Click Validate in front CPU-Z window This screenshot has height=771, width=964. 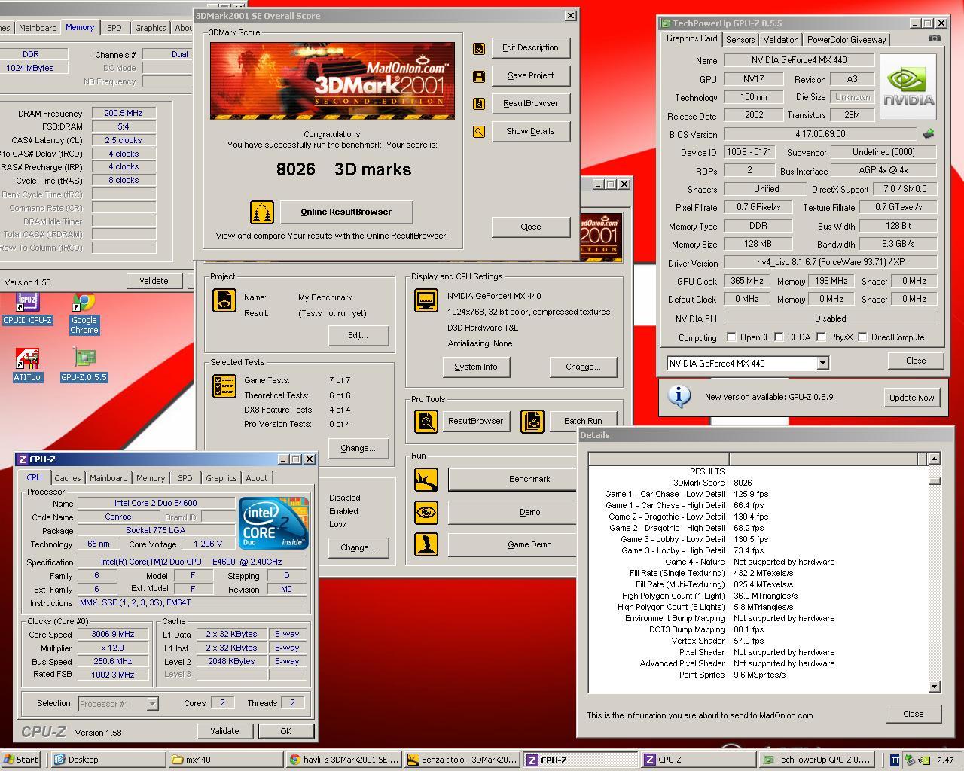[224, 731]
